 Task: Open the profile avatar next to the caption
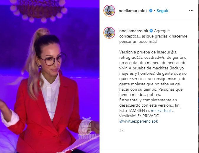pyautogui.click(x=109, y=33)
